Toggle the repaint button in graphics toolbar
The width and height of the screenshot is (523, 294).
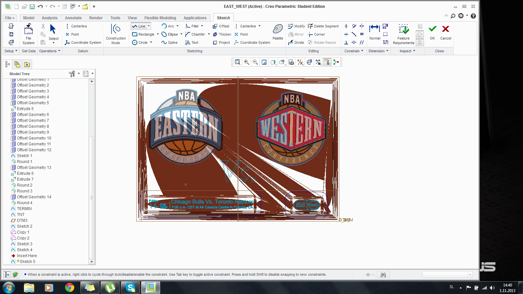264,62
